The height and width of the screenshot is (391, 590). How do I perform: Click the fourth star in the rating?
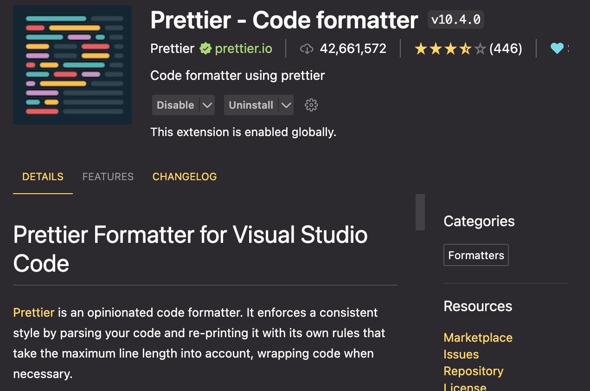coord(465,48)
